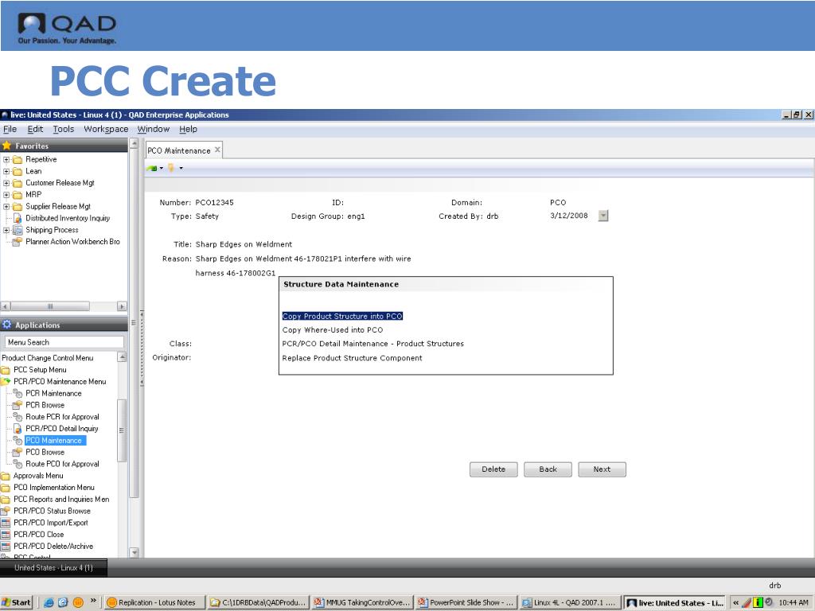Close the PCO Maintenance tab

[x=218, y=150]
